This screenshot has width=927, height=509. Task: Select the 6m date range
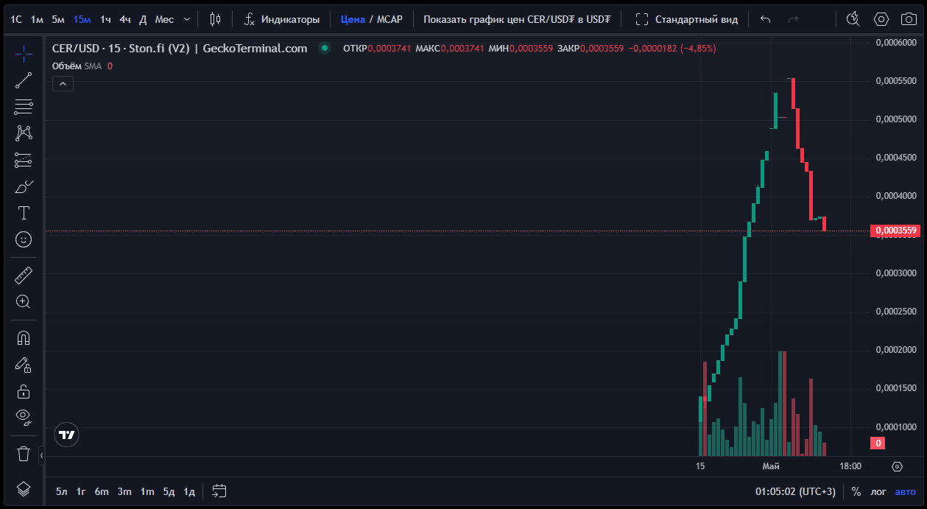[x=102, y=491]
